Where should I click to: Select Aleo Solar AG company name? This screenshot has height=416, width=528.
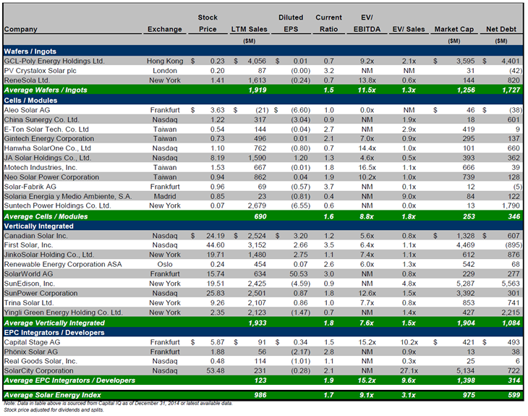coord(27,110)
